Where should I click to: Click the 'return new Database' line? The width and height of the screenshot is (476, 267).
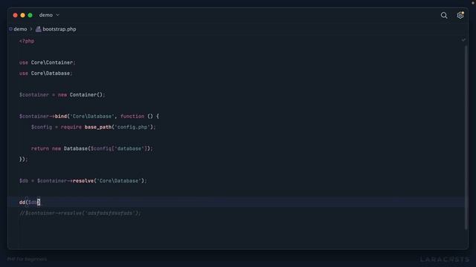(x=92, y=148)
